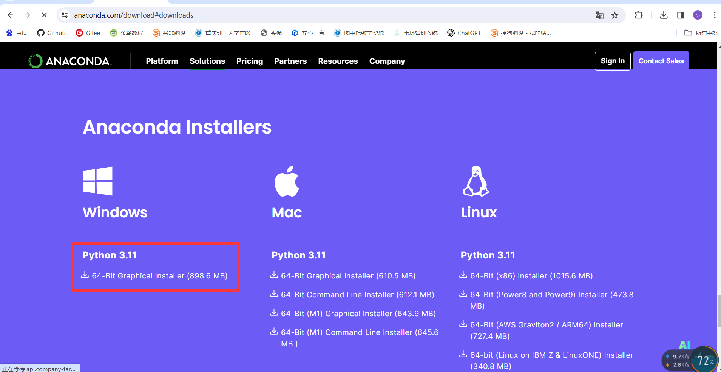Download Linux 64-Bit (x86) Installer
This screenshot has height=372, width=721.
click(x=526, y=276)
